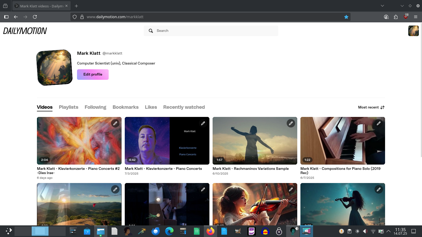422x237 pixels.
Task: Open the Firefox extensions menu
Action: 396,17
